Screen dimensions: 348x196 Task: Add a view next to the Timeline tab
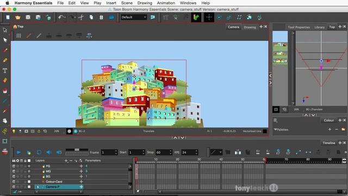tap(340, 143)
